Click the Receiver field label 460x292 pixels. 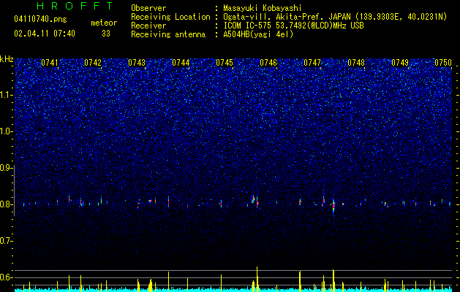148,26
